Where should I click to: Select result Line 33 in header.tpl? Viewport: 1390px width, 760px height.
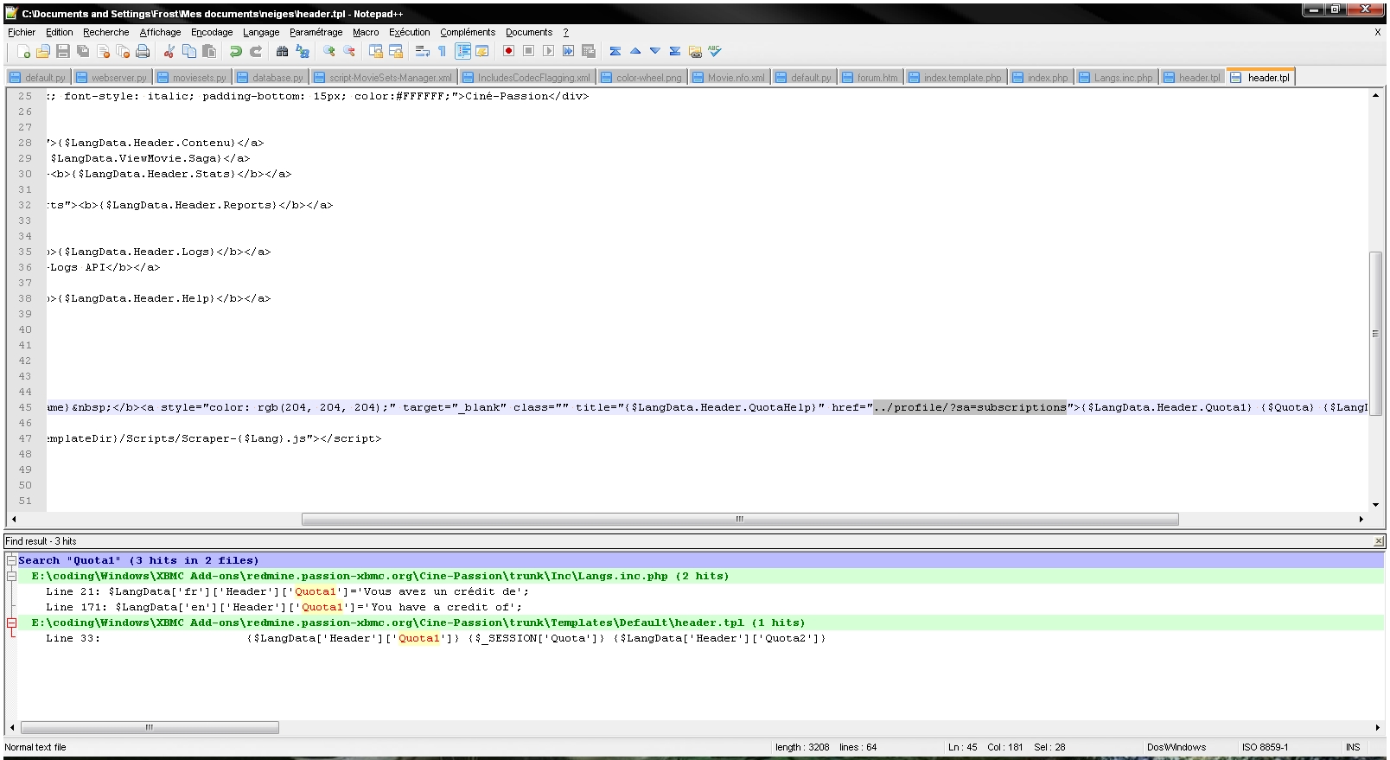tap(436, 638)
